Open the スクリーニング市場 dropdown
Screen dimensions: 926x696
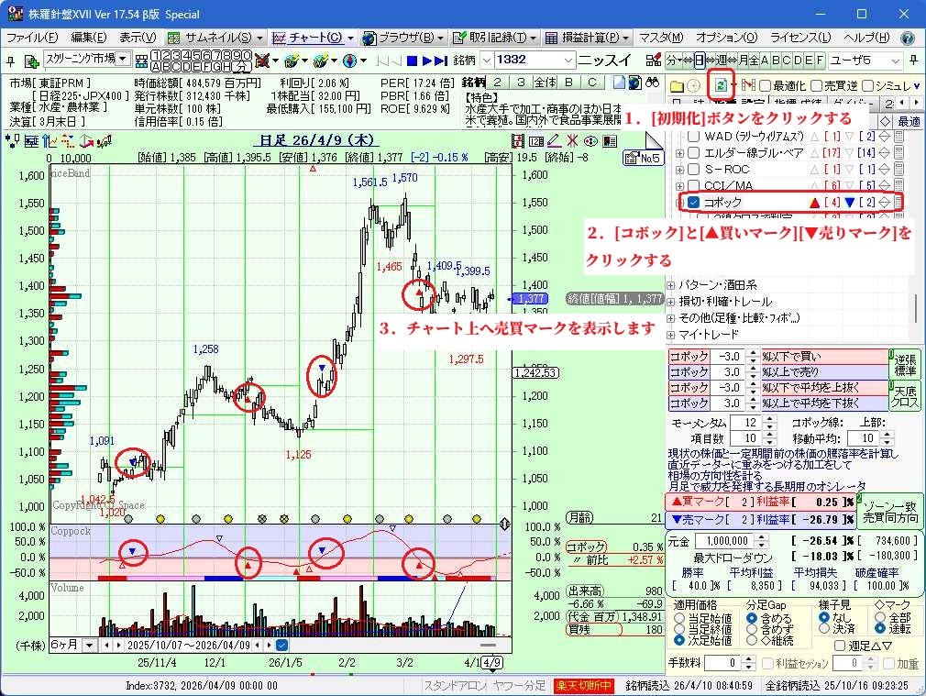(x=122, y=60)
